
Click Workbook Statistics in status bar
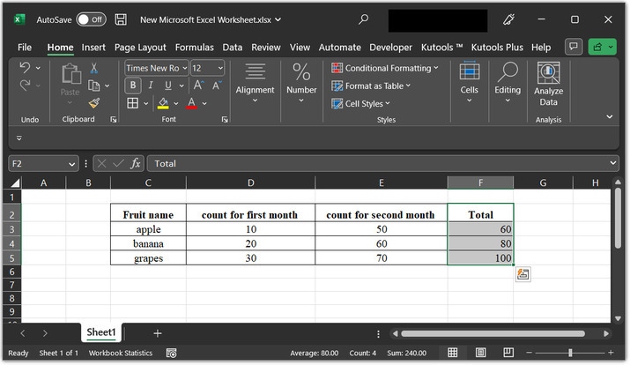[x=122, y=353]
